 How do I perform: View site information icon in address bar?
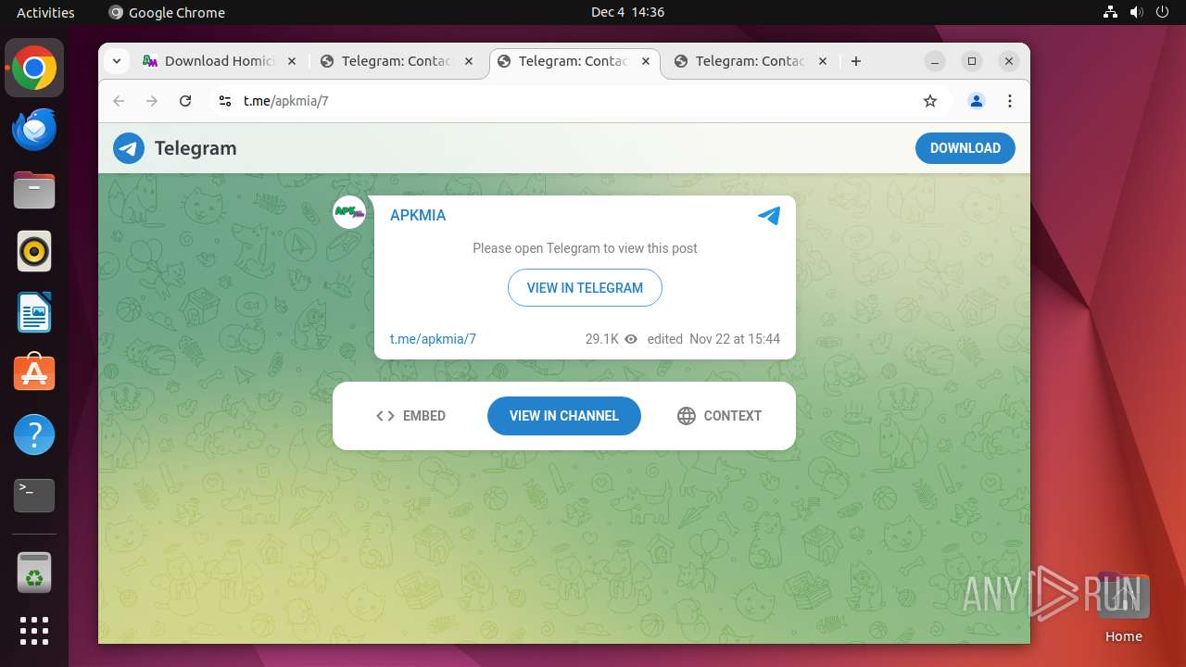coord(224,101)
